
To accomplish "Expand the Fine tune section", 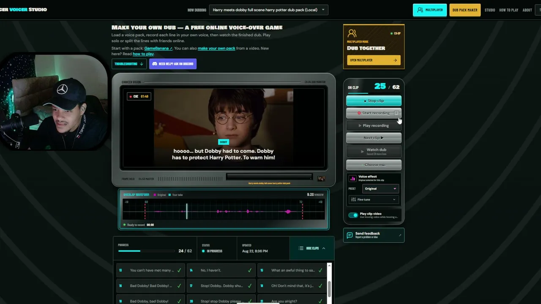I will 374,199.
